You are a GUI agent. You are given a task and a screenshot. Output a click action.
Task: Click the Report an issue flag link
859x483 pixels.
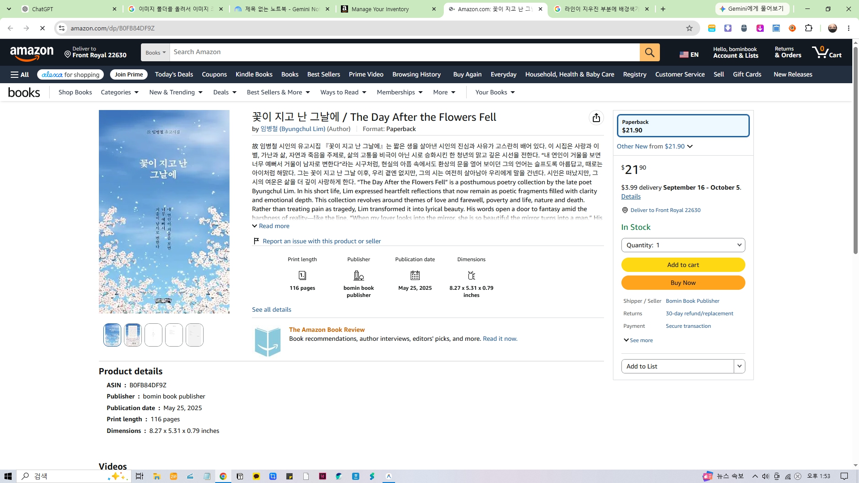[317, 241]
